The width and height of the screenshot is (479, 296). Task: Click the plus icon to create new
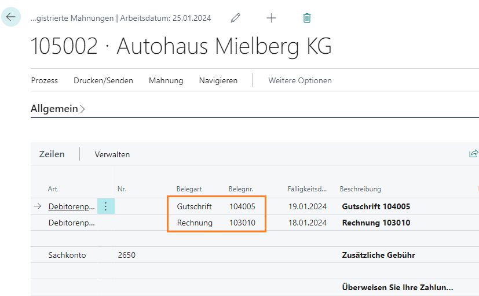coord(271,18)
